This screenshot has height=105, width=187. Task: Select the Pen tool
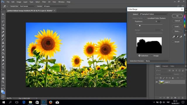click(3, 64)
